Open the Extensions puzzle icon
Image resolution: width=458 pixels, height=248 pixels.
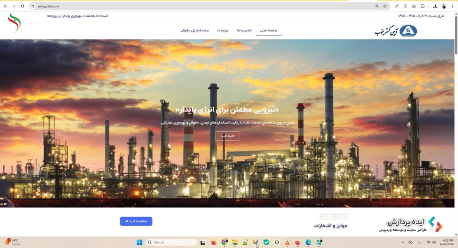[423, 6]
